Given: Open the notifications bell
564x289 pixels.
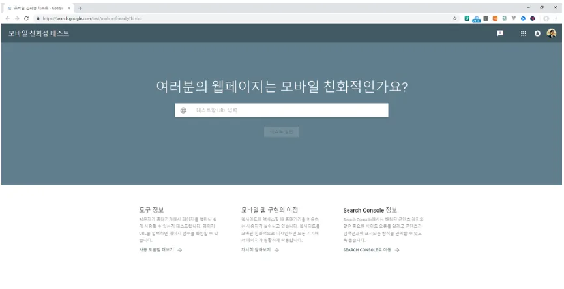Looking at the screenshot, I should tap(538, 33).
